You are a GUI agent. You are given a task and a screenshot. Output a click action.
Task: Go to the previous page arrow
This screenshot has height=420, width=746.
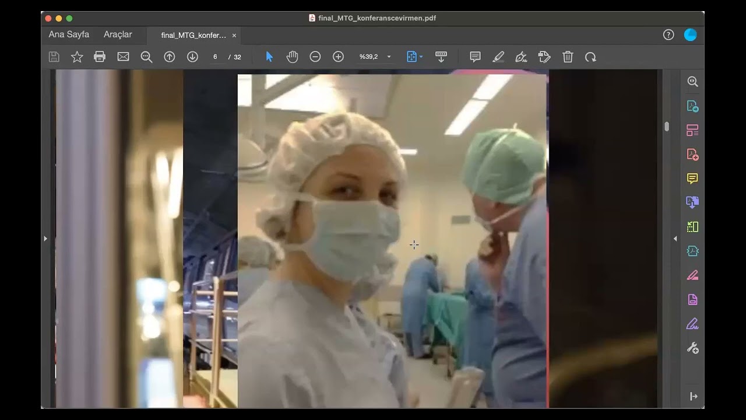pyautogui.click(x=170, y=57)
